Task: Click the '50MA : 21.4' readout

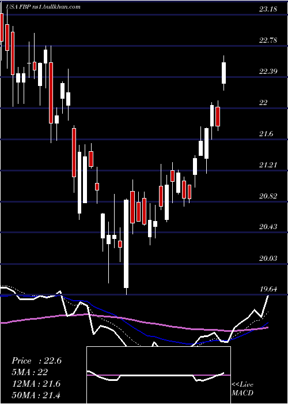Action: point(36,395)
